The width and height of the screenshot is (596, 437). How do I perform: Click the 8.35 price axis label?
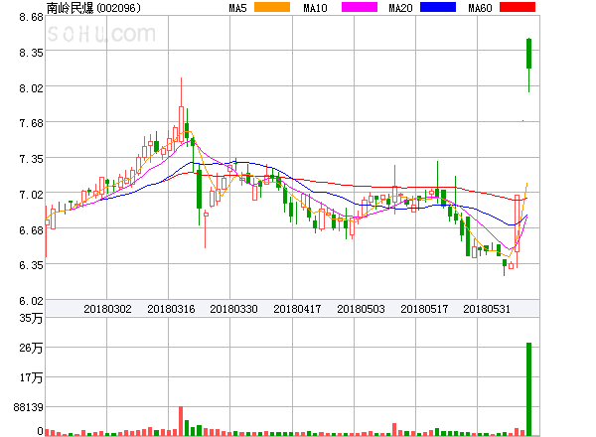click(x=31, y=53)
